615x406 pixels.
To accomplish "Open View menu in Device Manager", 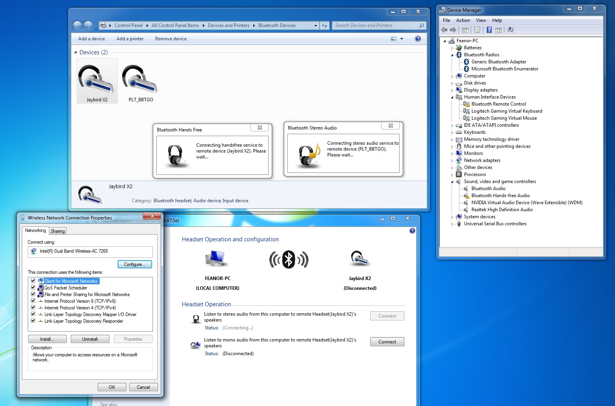I will 481,20.
